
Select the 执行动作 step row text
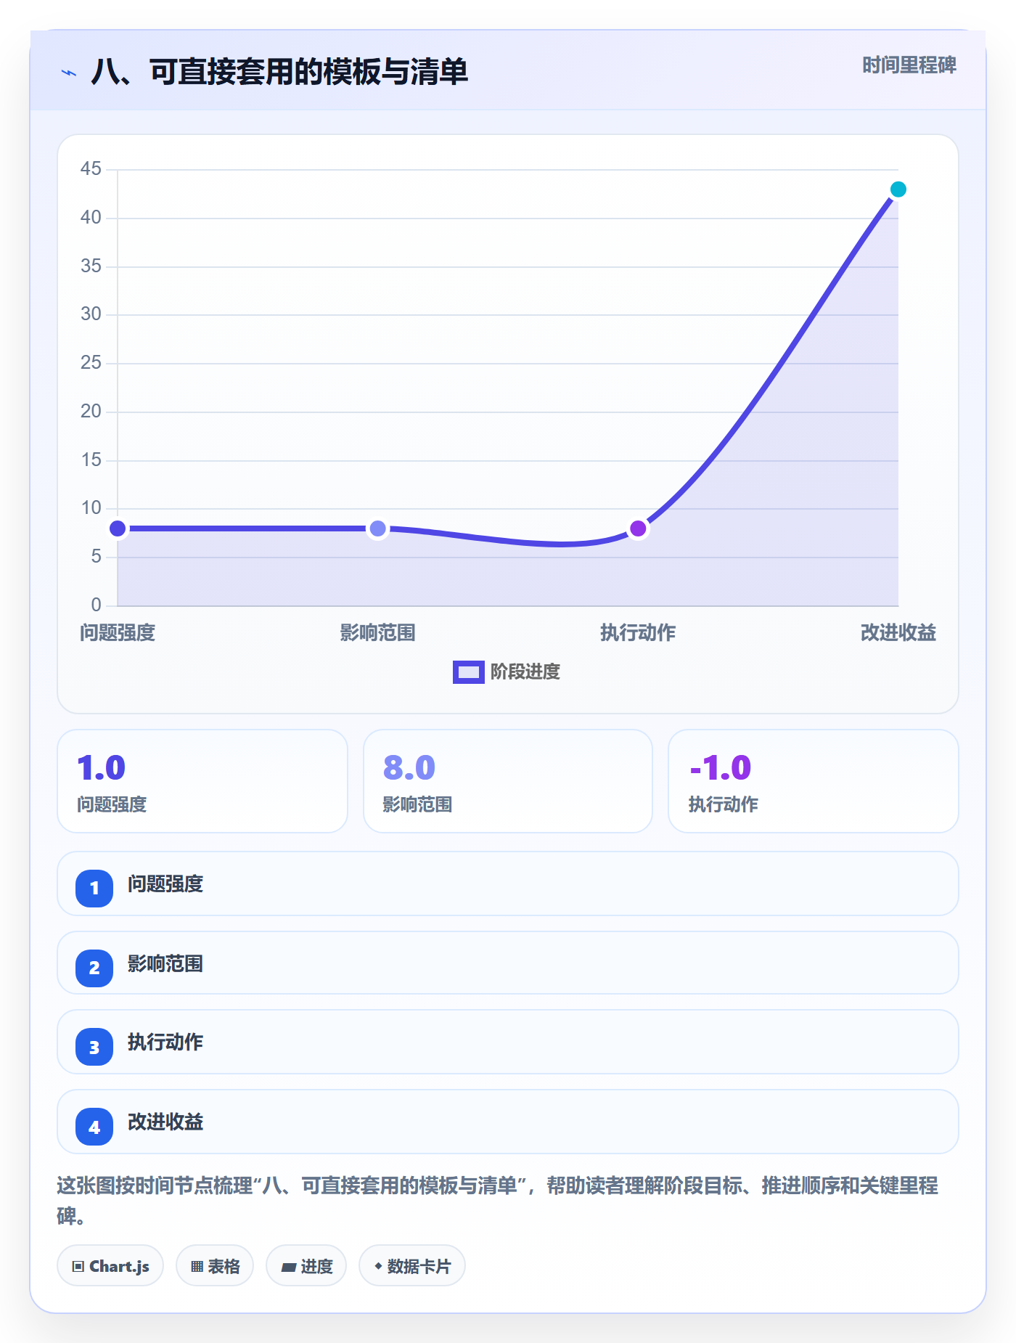(165, 1042)
